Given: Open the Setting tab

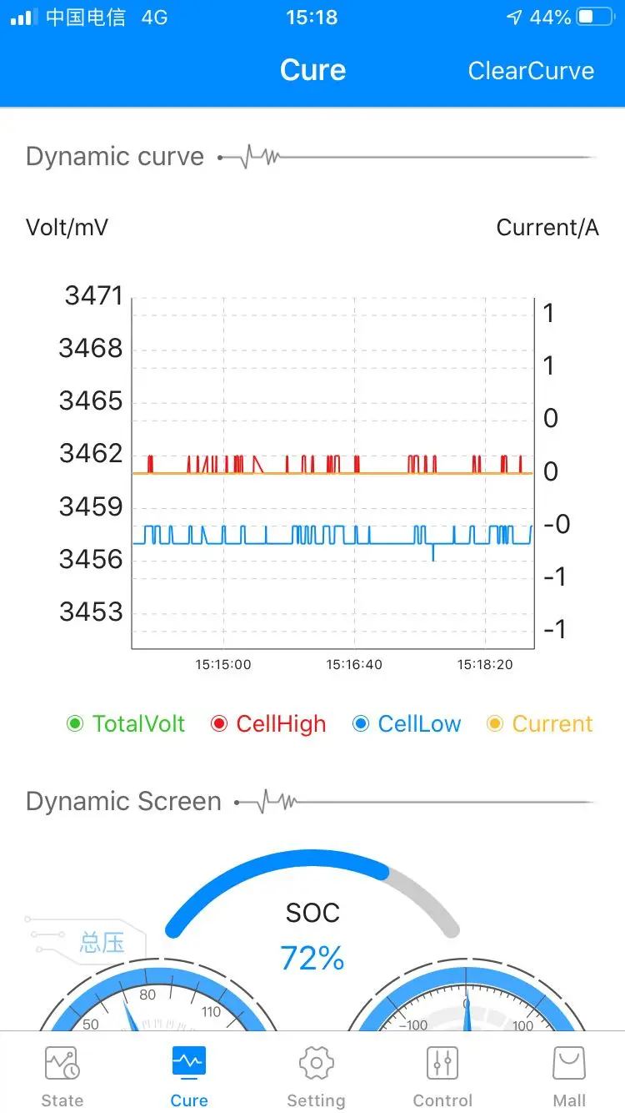Looking at the screenshot, I should 316,1076.
